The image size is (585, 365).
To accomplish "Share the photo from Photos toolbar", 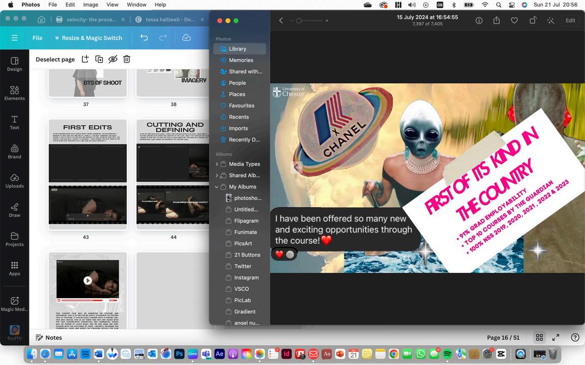I will tap(497, 20).
